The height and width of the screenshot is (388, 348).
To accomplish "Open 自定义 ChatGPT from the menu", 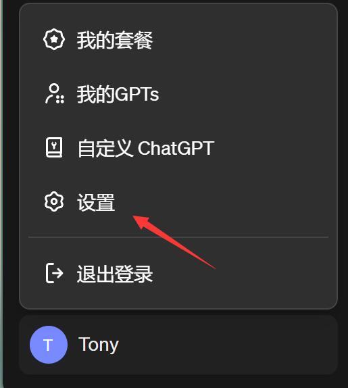I will pyautogui.click(x=178, y=148).
